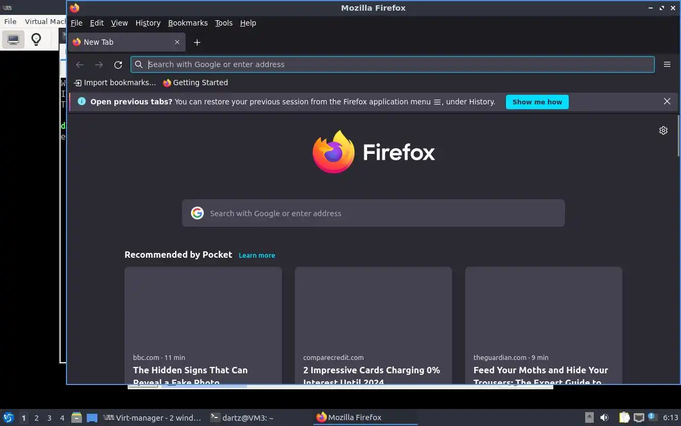Open the Virtual Machine menu in Virt-manager

(45, 22)
